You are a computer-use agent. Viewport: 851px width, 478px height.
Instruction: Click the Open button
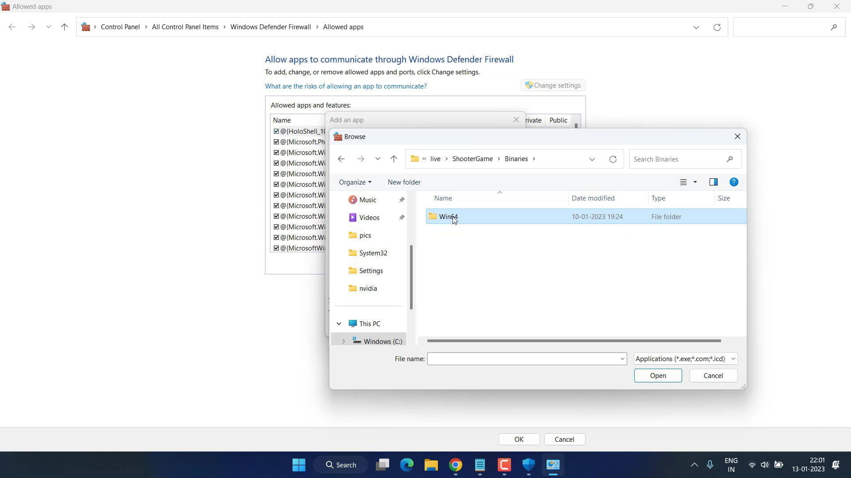658,376
